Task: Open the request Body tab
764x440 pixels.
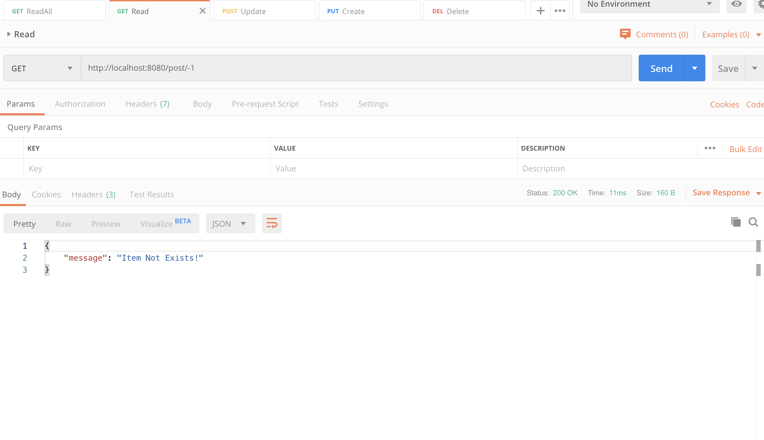Action: tap(202, 104)
